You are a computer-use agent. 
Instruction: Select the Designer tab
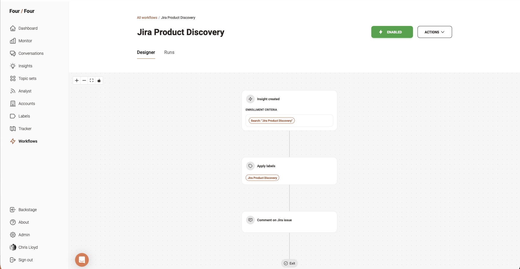(x=146, y=52)
